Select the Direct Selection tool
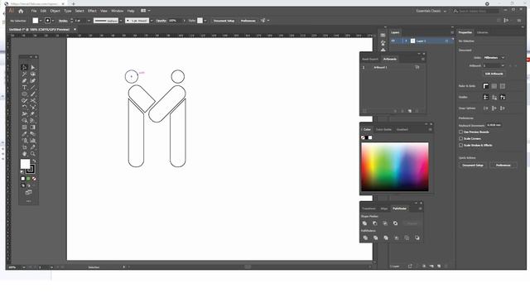The image size is (530, 298). click(33, 67)
